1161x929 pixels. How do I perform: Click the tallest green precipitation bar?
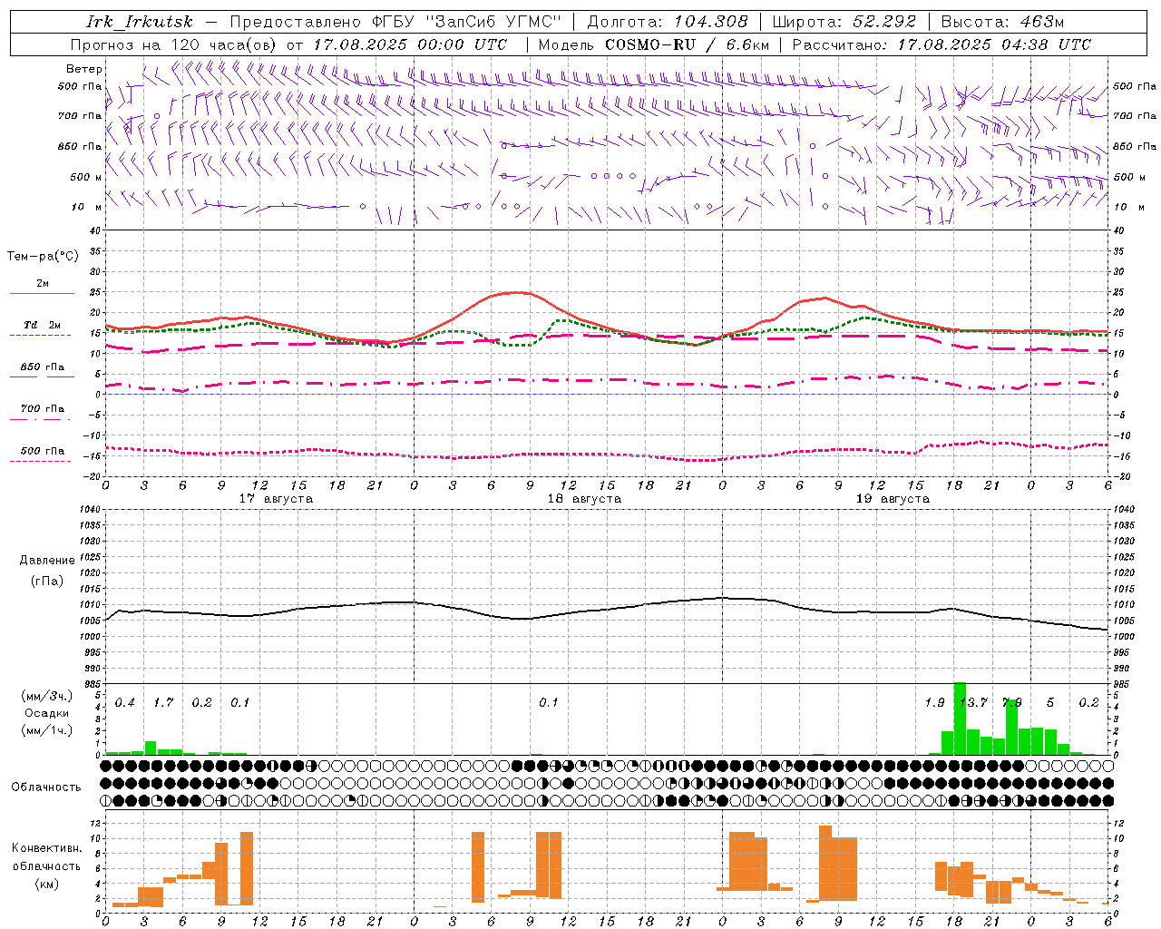pos(960,719)
